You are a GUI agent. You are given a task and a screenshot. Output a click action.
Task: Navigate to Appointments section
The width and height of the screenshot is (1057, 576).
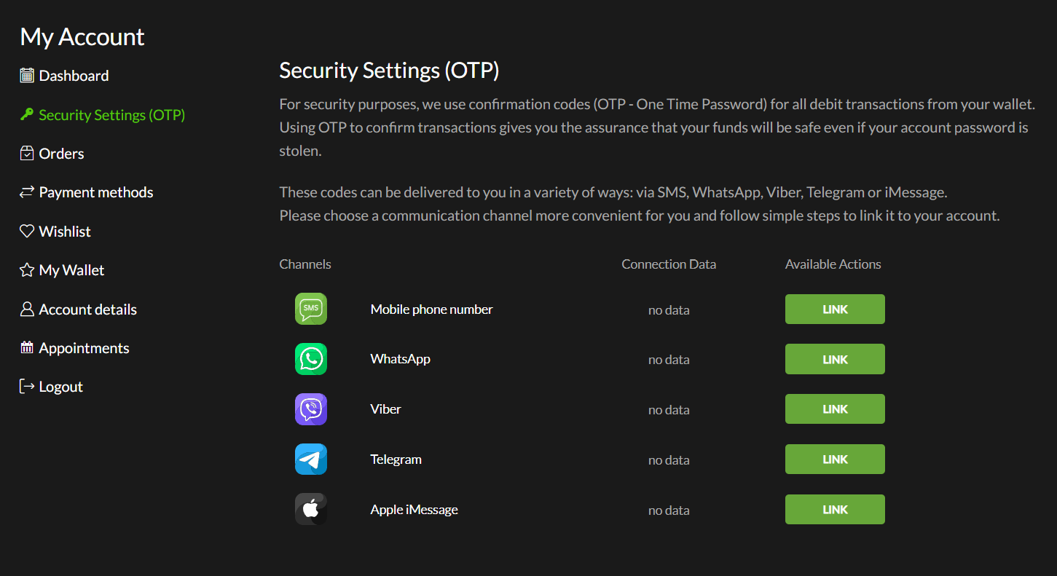tap(84, 348)
